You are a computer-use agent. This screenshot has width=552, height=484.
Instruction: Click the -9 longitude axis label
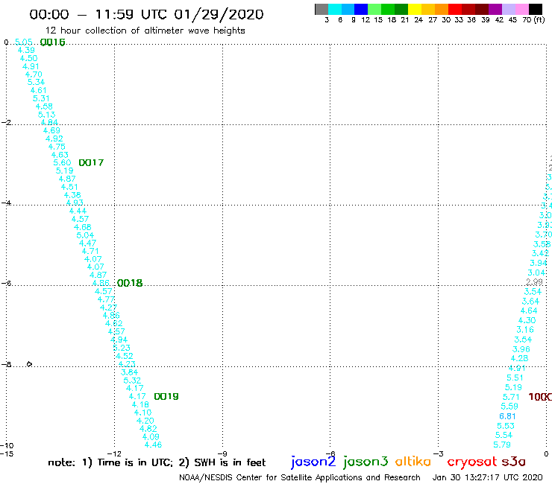[222, 453]
